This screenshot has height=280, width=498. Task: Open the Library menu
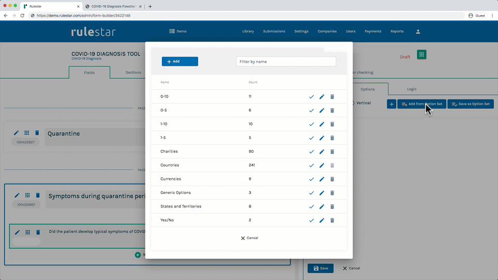[248, 32]
